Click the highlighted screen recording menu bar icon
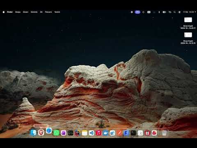Screen dimensions: 197x148 [137, 12]
